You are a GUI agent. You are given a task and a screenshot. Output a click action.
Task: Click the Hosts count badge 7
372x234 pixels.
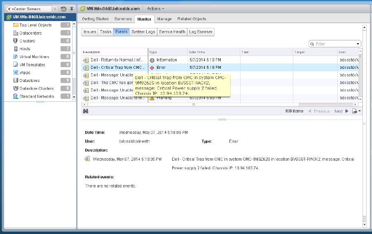pyautogui.click(x=66, y=49)
